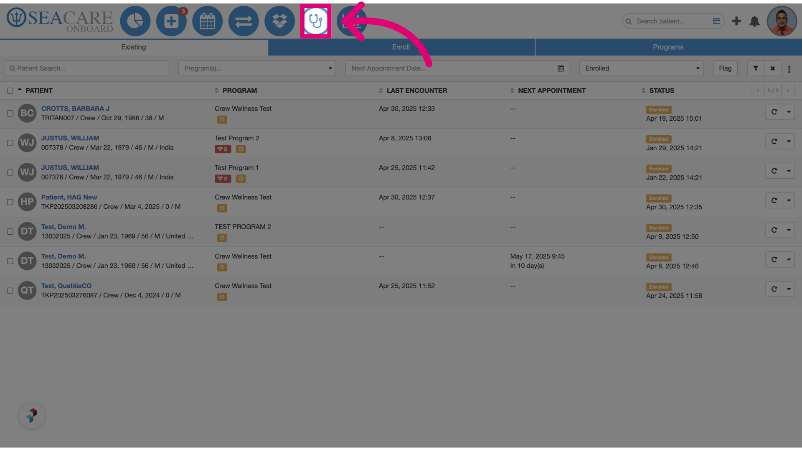The width and height of the screenshot is (802, 451).
Task: Switch to the Enroll tab
Action: point(401,47)
